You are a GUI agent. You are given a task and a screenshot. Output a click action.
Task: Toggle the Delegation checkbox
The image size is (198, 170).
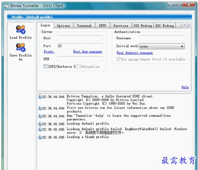pyautogui.click(x=78, y=66)
